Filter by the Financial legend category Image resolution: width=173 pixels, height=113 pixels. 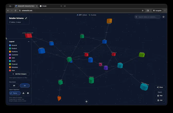tap(13, 64)
